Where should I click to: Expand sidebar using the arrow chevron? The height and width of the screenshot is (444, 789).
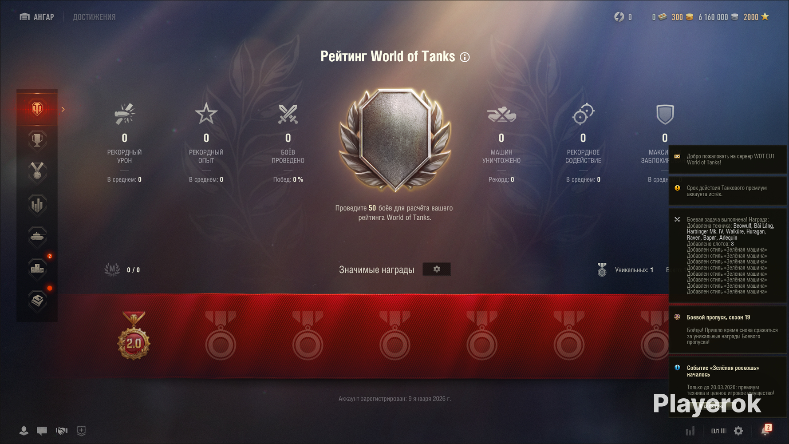[63, 109]
